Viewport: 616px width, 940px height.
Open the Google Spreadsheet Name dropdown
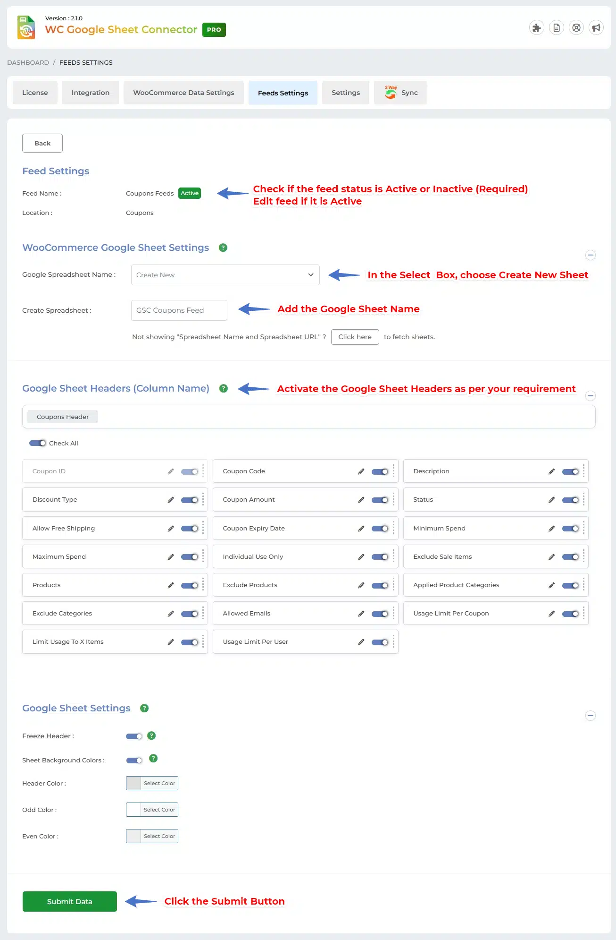coord(225,275)
